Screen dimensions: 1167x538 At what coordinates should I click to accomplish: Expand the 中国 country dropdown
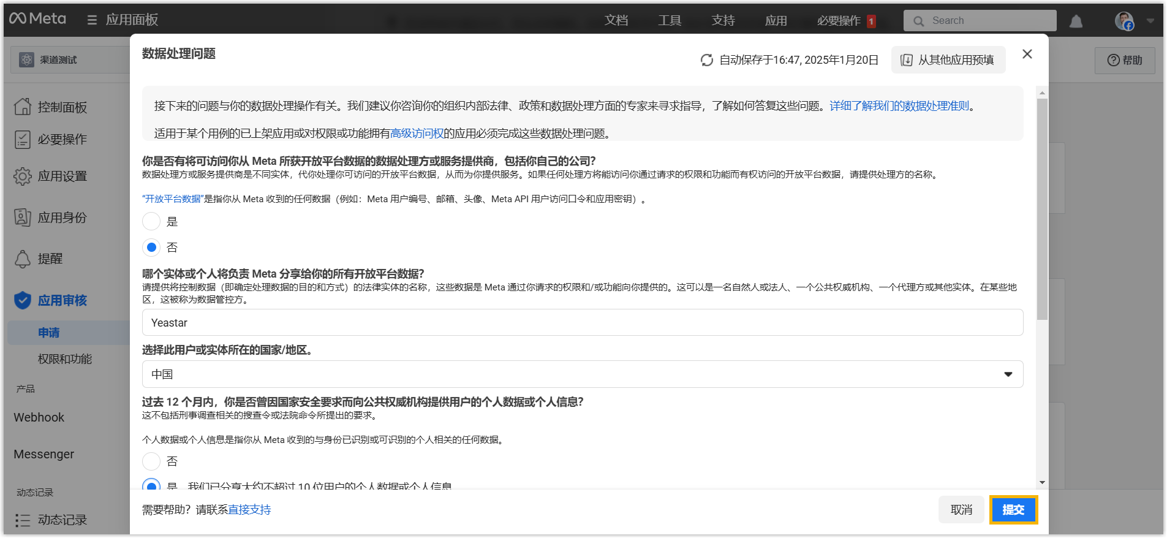582,374
